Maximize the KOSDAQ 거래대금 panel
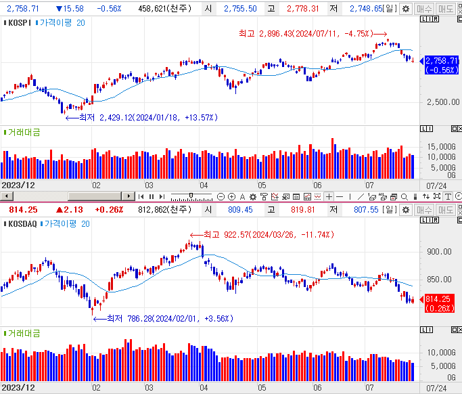462x394 pixels. pos(455,330)
